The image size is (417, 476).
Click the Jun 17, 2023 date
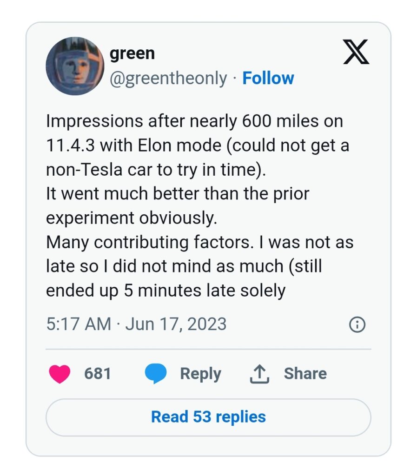(x=176, y=324)
